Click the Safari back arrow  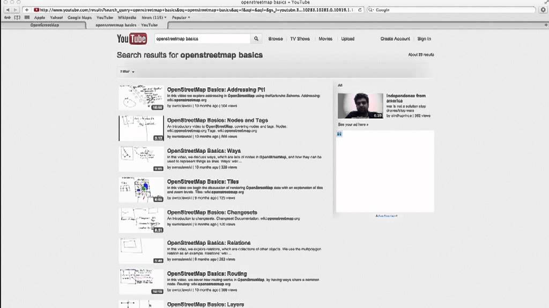[x=8, y=10]
